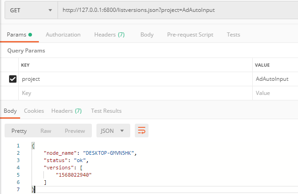The width and height of the screenshot is (298, 194).
Task: Select the Pretty response view
Action: [x=19, y=131]
